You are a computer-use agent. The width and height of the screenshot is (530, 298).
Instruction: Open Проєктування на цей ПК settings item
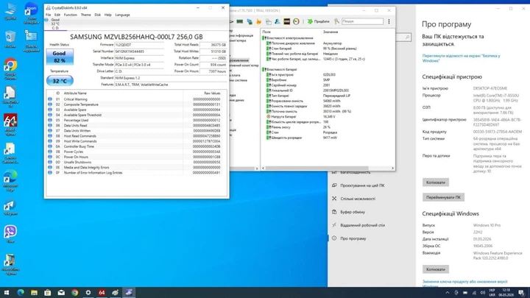(362, 185)
